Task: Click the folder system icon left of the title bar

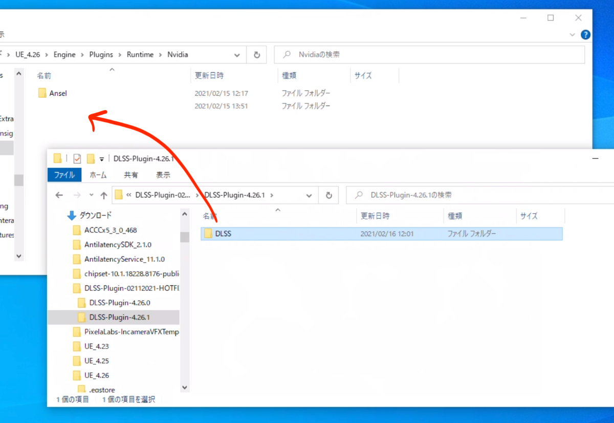Action: point(57,158)
